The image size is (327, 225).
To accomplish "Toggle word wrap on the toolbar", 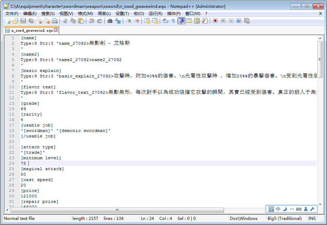I will tap(166, 20).
